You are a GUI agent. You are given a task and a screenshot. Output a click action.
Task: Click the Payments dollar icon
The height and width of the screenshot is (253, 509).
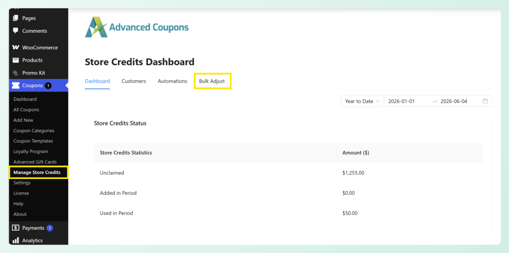pyautogui.click(x=15, y=228)
